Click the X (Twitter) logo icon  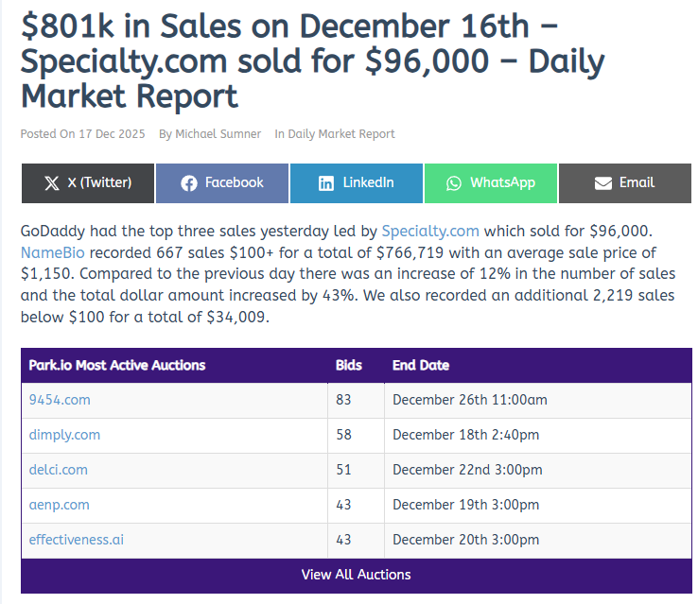pos(52,183)
